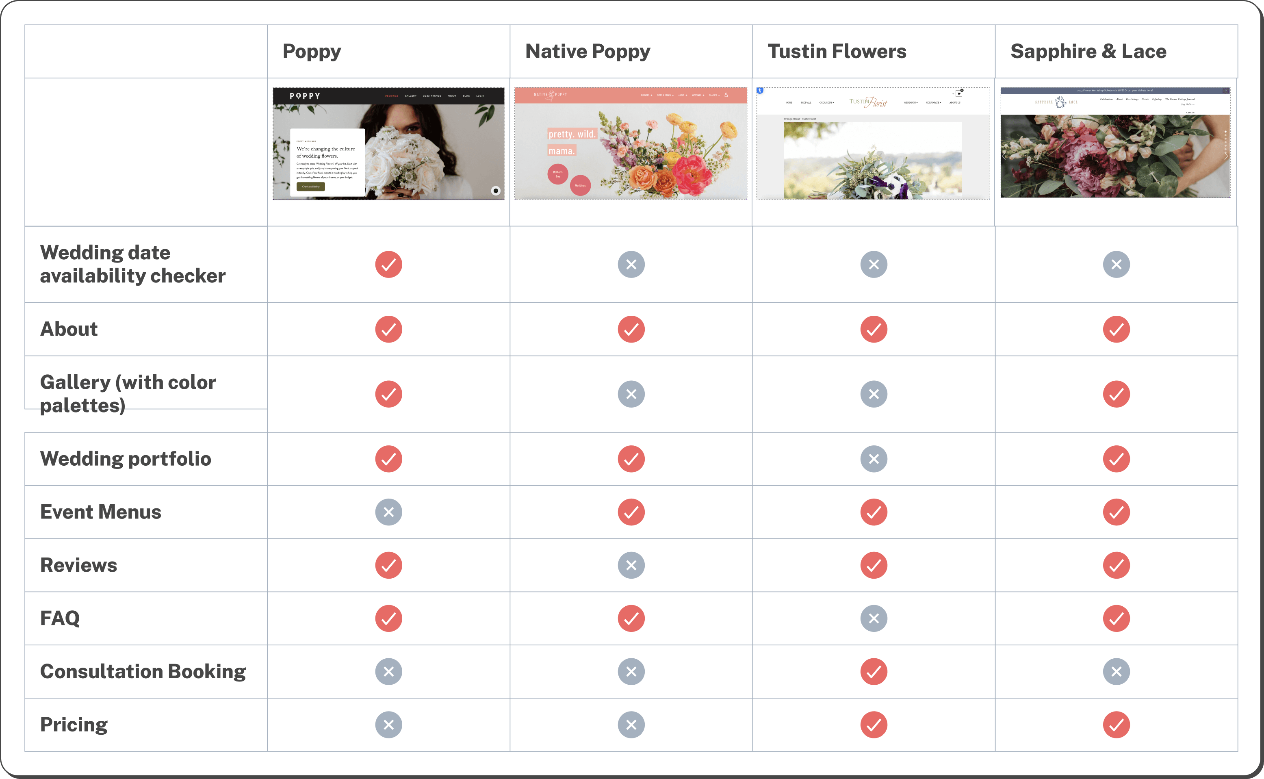Click Gallery in the Poppy site nav bar
Screen dimensions: 1264x779
tap(410, 96)
